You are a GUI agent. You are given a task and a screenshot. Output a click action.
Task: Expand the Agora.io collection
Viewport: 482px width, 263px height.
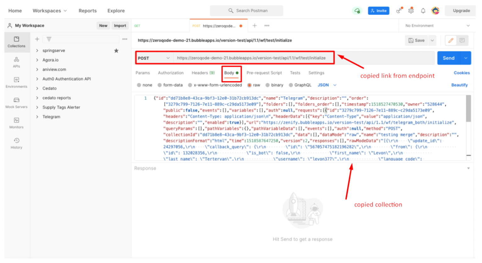coord(37,60)
